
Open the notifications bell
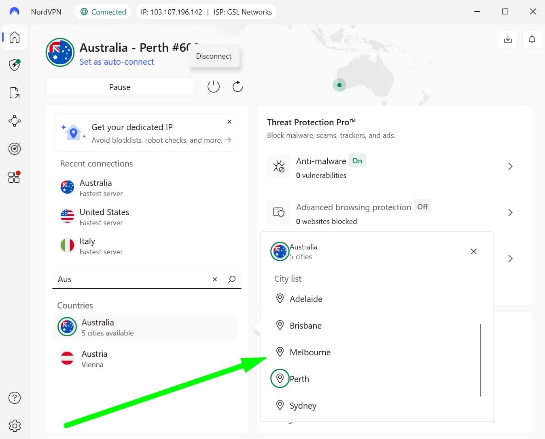(532, 39)
